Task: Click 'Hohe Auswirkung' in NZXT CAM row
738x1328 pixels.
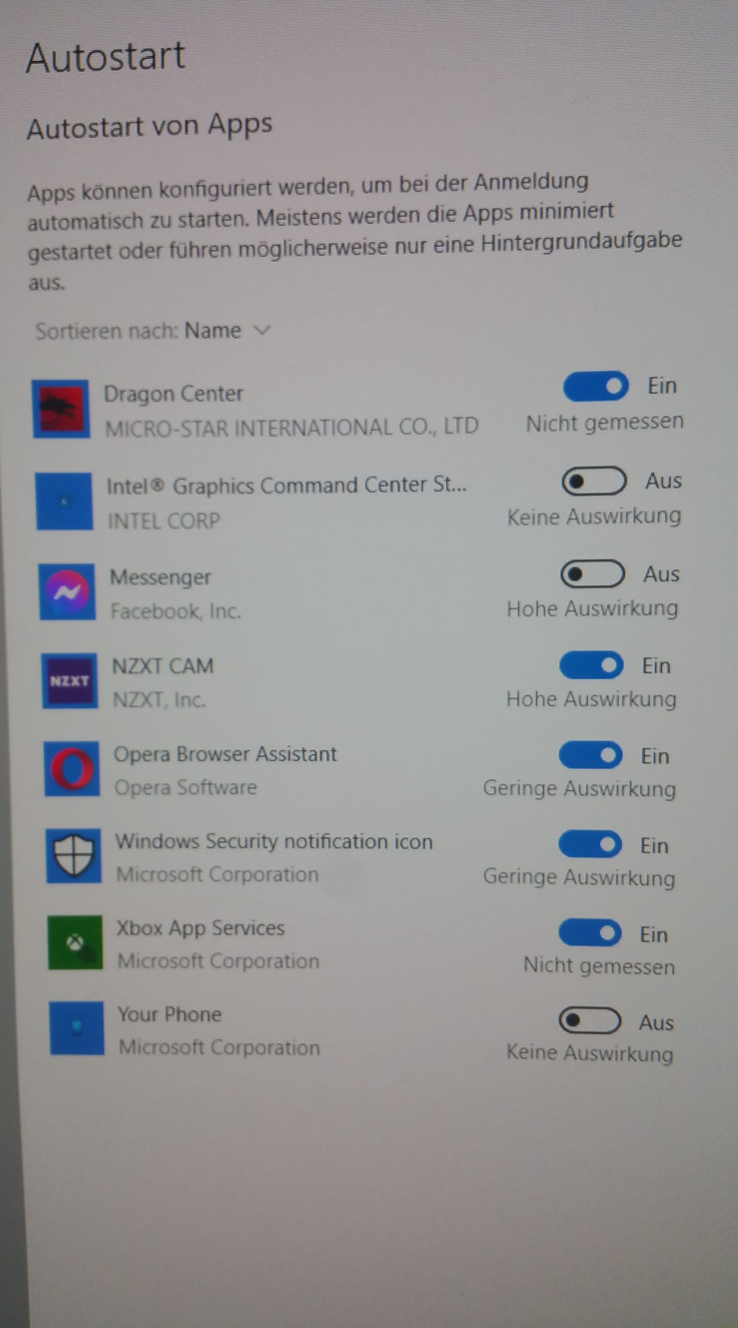Action: click(591, 699)
